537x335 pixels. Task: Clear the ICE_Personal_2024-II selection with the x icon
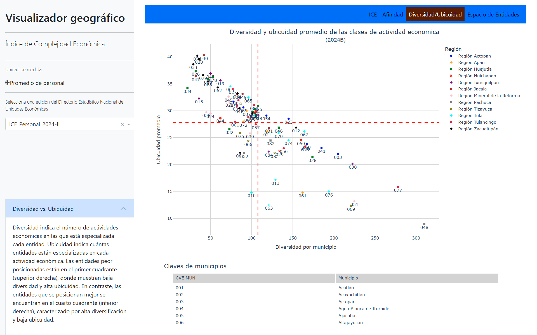122,125
